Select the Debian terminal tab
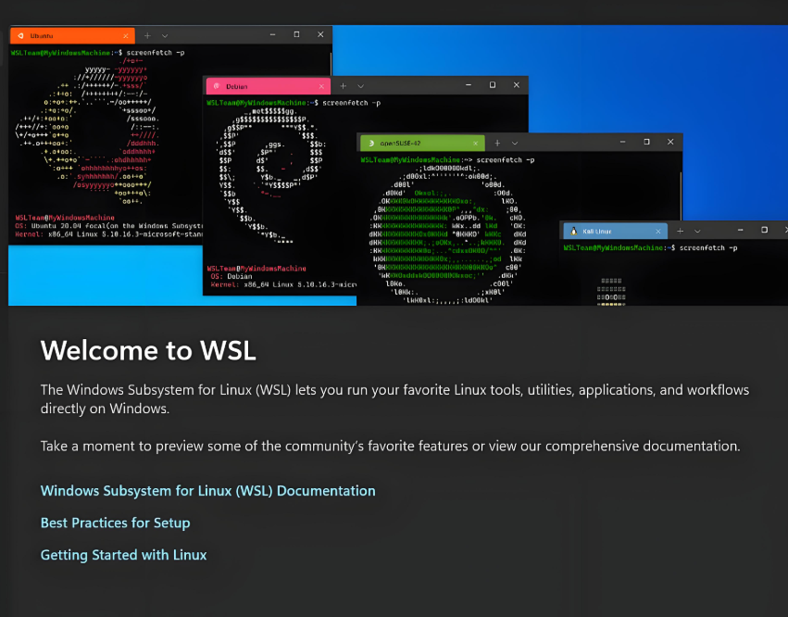788x617 pixels. pos(269,86)
